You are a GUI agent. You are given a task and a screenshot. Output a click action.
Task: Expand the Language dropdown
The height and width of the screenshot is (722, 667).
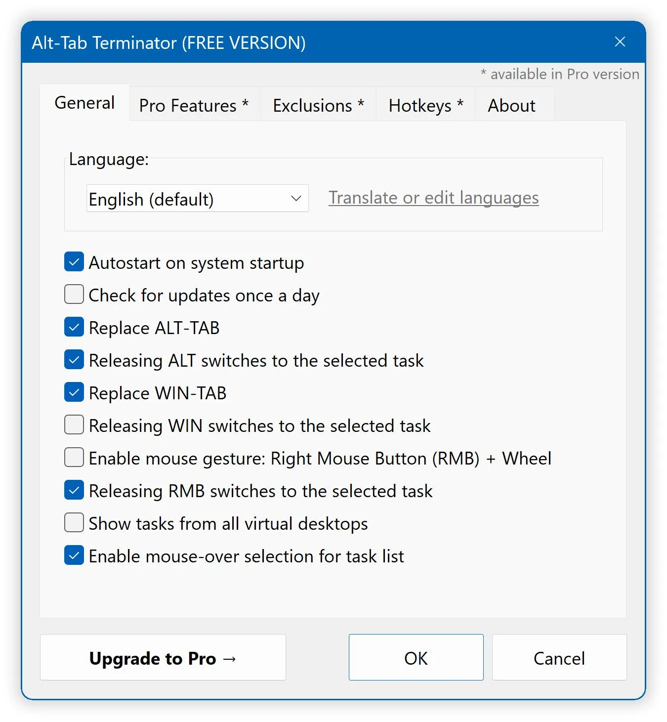tap(198, 199)
